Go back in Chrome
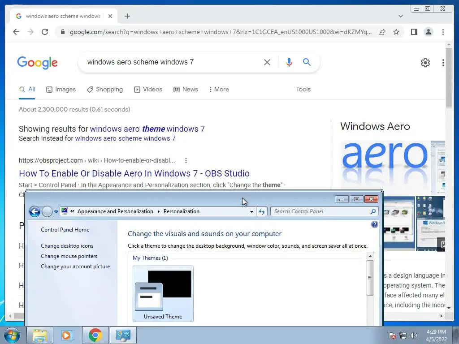Image resolution: width=459 pixels, height=344 pixels. 16,32
